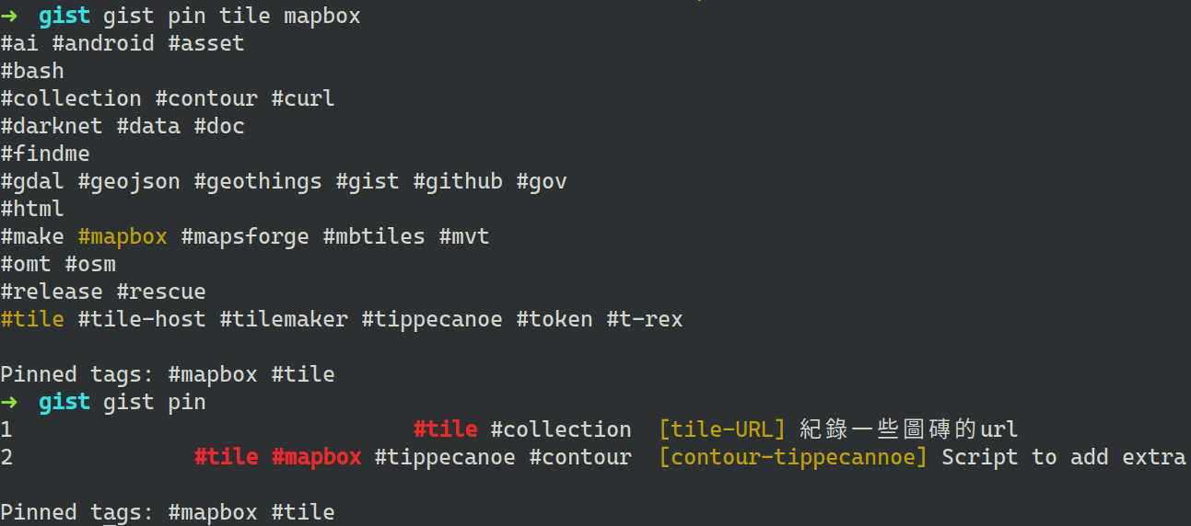Click the #android tag
1191x526 pixels.
point(103,43)
